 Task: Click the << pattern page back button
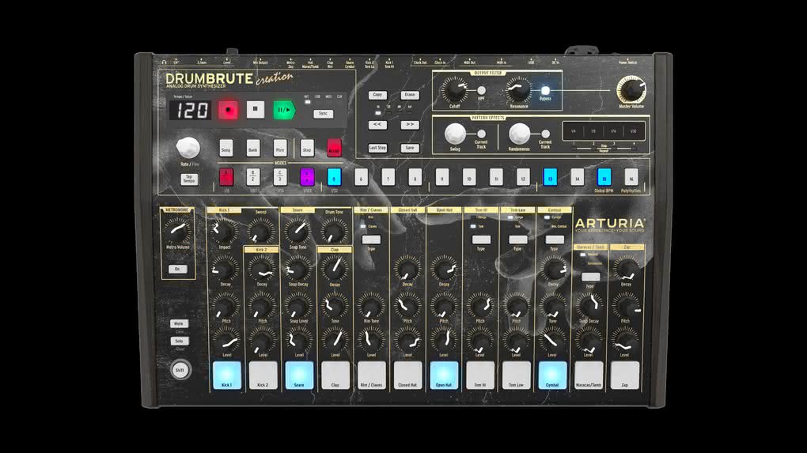pyautogui.click(x=377, y=124)
